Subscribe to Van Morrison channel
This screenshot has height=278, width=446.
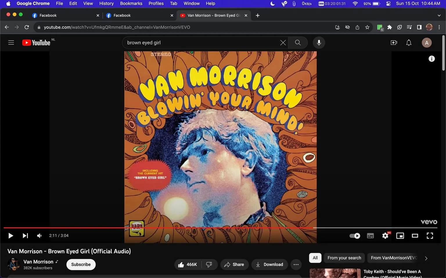pos(81,264)
